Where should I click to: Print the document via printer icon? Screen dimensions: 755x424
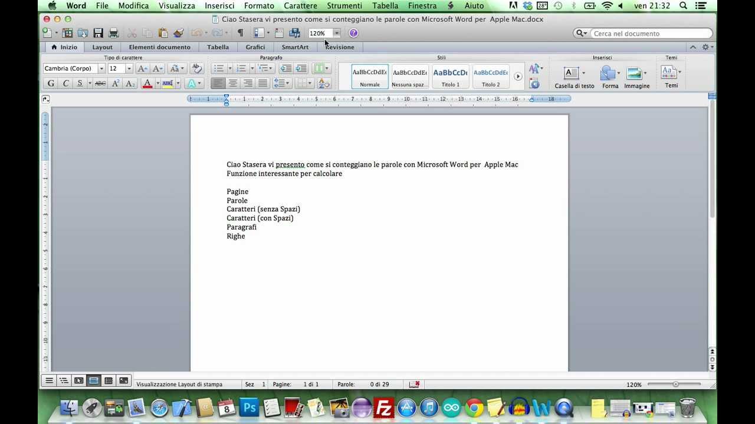click(114, 33)
